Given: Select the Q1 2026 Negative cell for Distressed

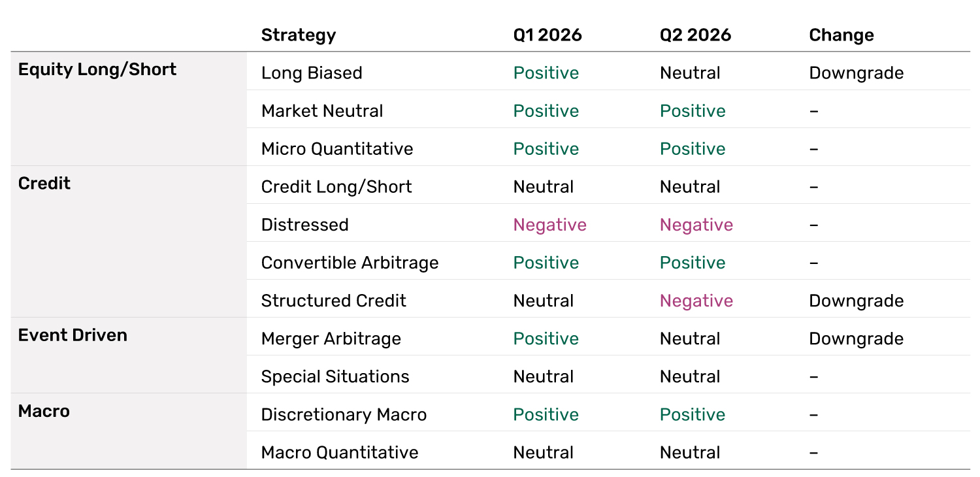Looking at the screenshot, I should coord(549,225).
